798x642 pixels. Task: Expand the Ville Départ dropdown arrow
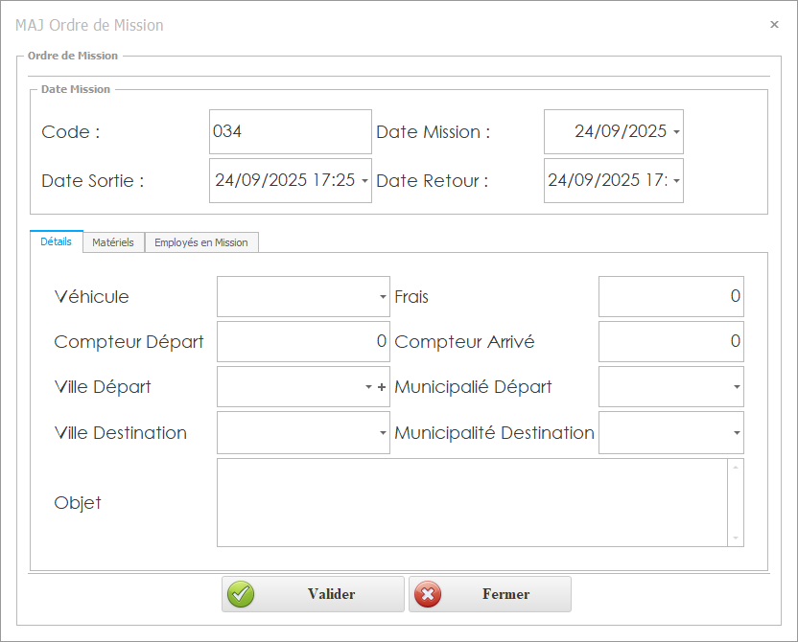pos(369,387)
